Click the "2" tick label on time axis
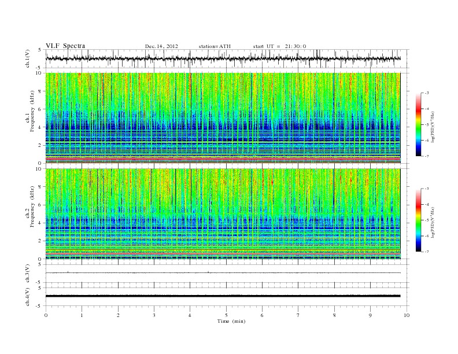 point(118,315)
